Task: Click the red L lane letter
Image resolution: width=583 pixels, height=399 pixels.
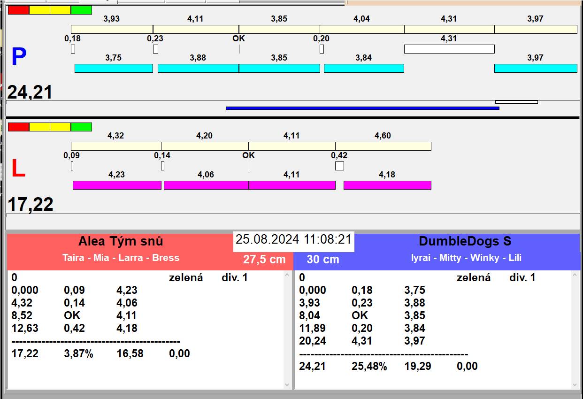Action: (18, 169)
